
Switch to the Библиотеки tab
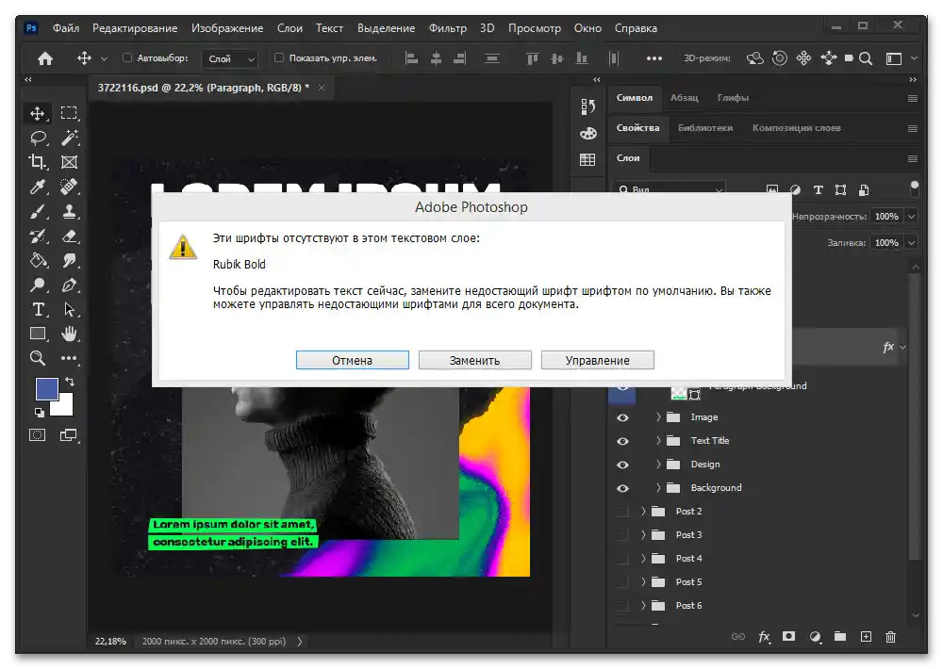click(705, 127)
